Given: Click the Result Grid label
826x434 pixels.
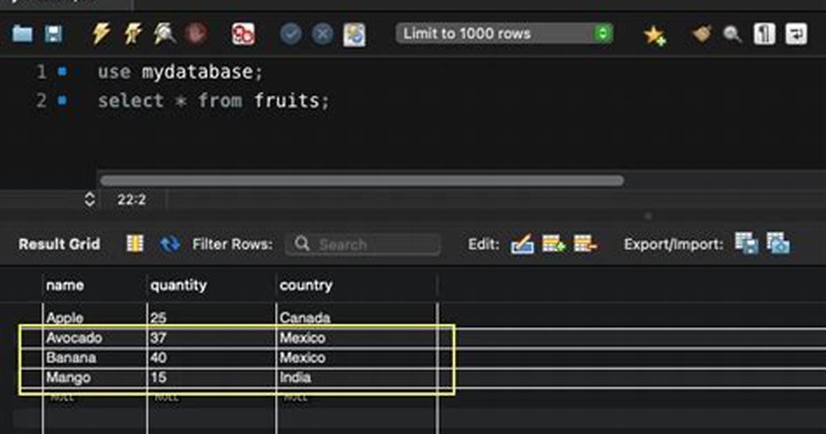Looking at the screenshot, I should click(x=59, y=244).
